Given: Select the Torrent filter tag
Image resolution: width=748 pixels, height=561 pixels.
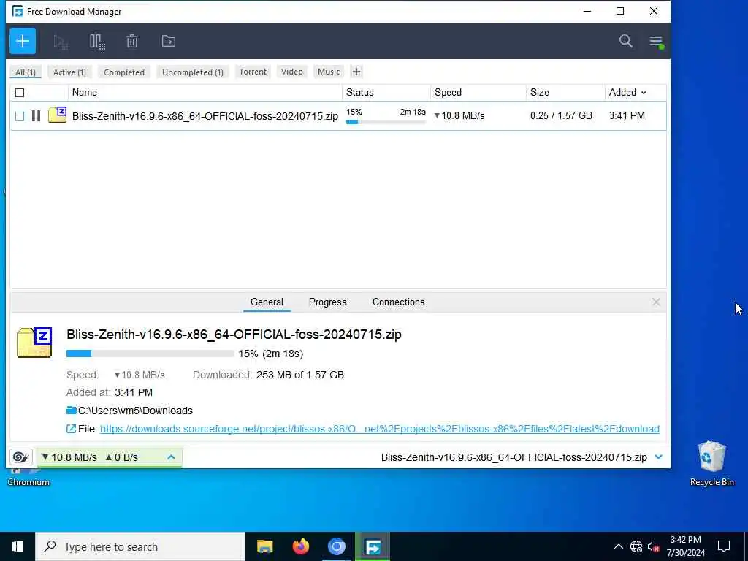Looking at the screenshot, I should click(x=253, y=72).
